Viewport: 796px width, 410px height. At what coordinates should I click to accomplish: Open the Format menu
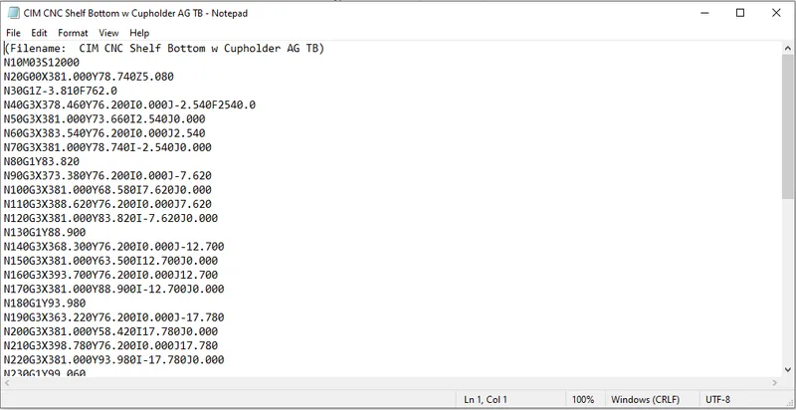(73, 33)
